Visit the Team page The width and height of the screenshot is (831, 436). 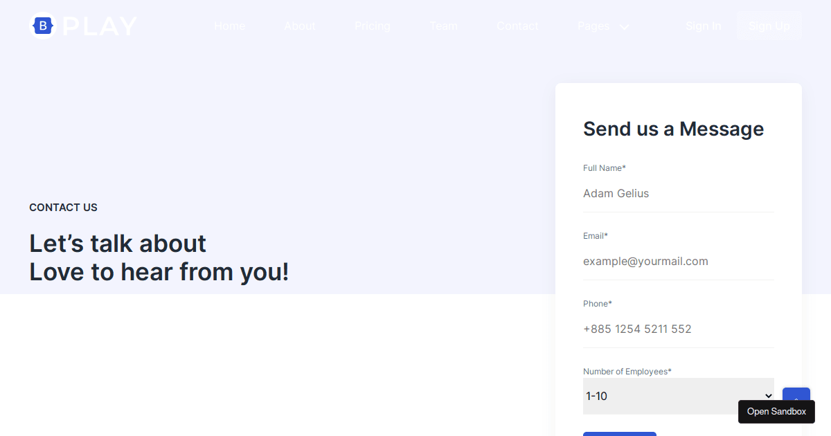tap(443, 26)
